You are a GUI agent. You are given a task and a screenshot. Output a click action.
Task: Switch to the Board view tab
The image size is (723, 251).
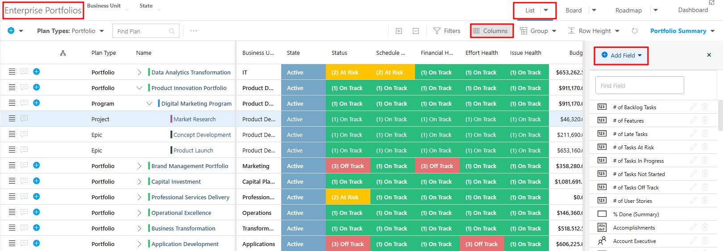point(573,10)
